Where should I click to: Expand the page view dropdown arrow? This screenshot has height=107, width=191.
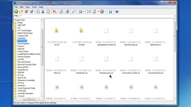point(98,12)
